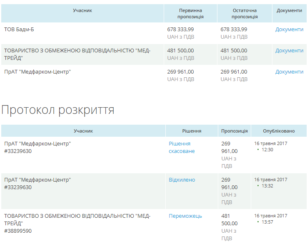Open Документи link for МЕД-ТРЕЙД row
The width and height of the screenshot is (307, 251).
289,51
